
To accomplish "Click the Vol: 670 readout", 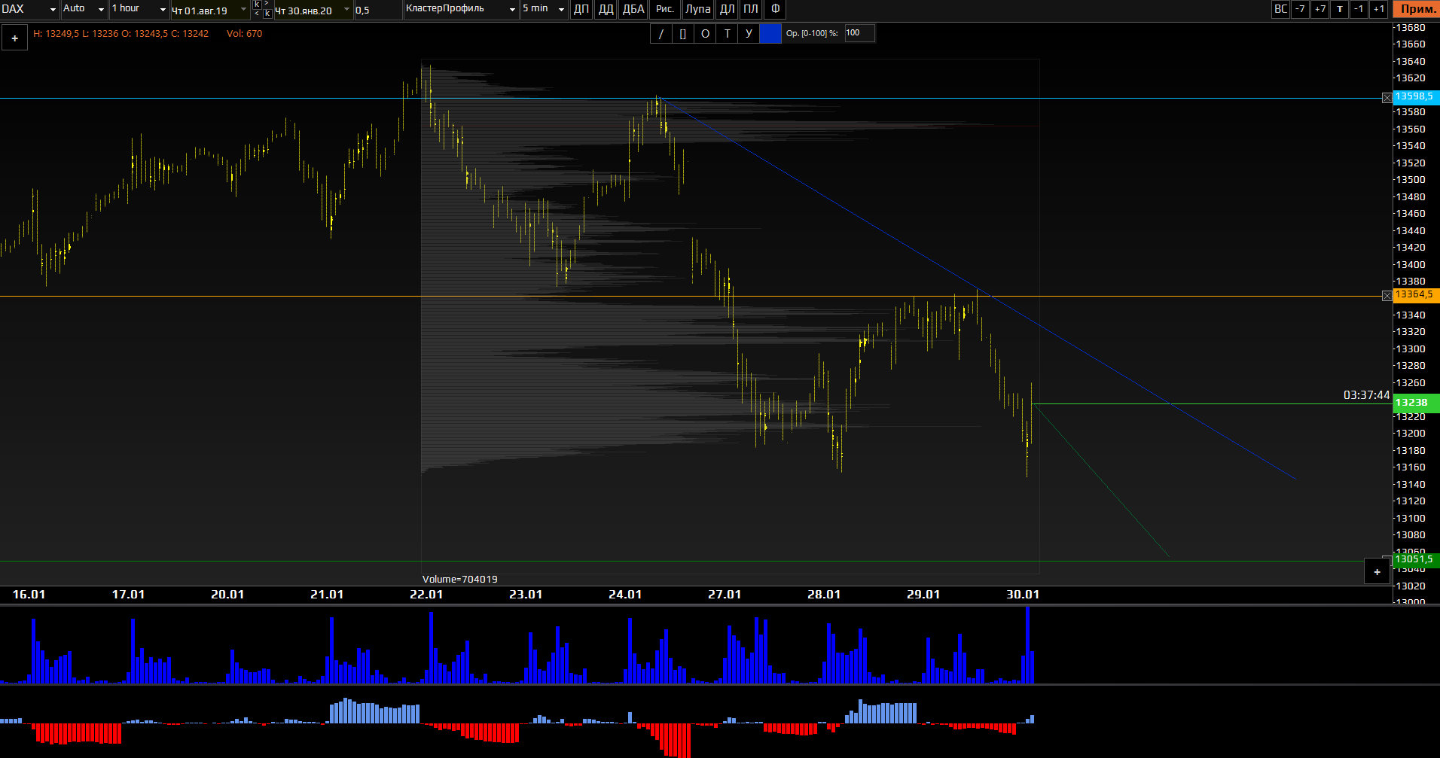I will tap(244, 34).
